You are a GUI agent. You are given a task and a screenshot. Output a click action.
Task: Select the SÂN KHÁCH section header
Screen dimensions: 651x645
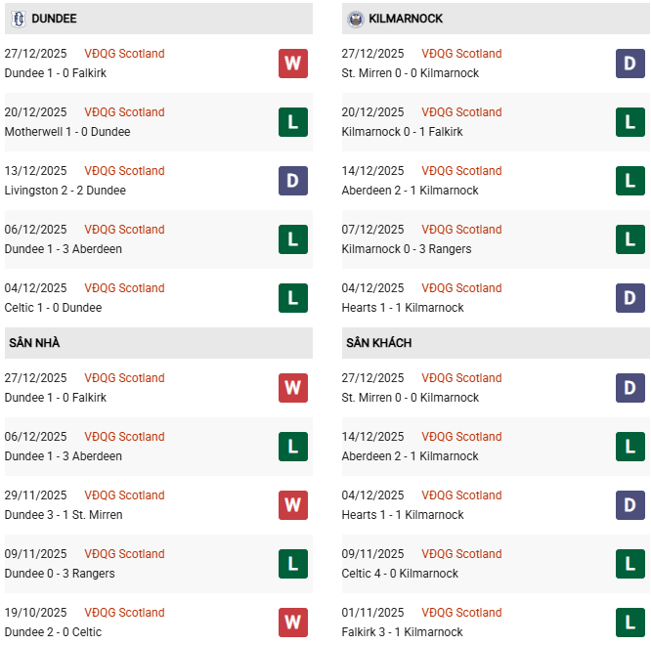[378, 343]
